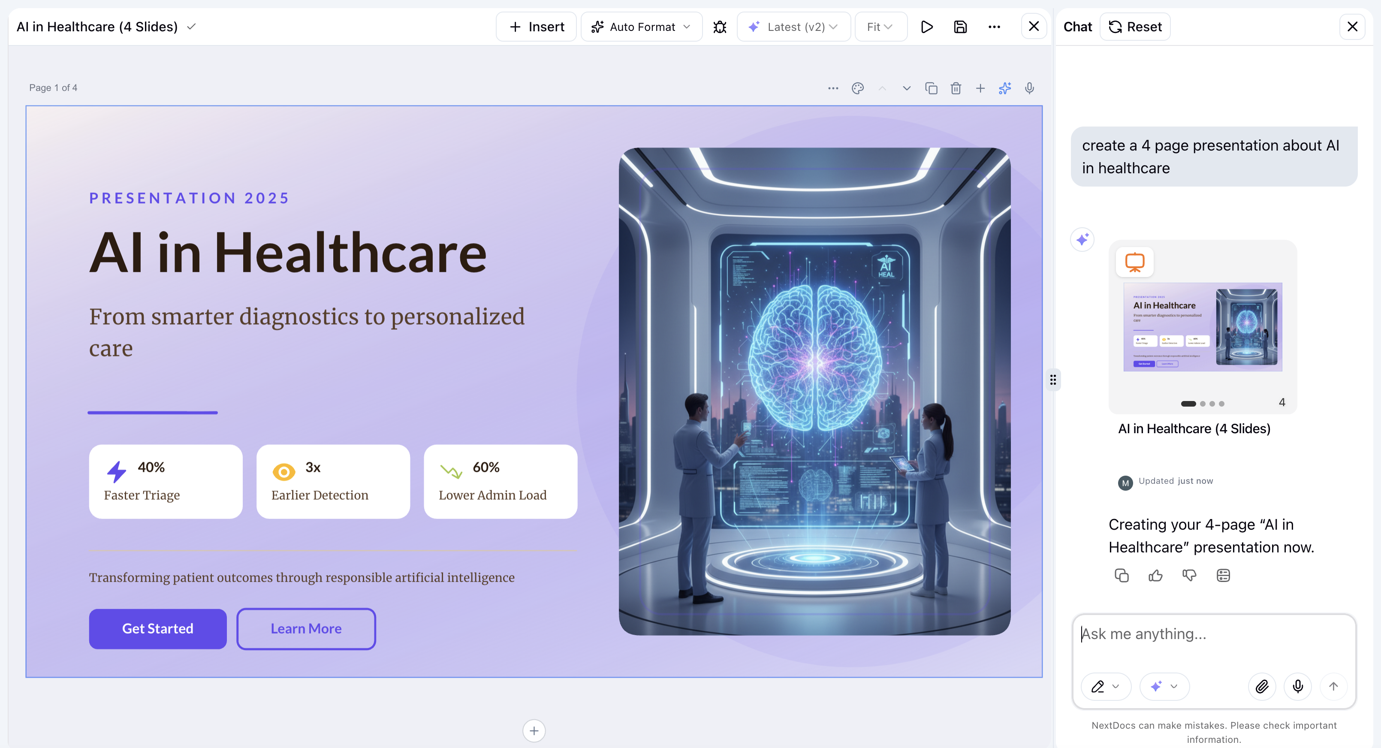The height and width of the screenshot is (748, 1381).
Task: Activate the microphone icon in the slide toolbar
Action: click(1029, 88)
